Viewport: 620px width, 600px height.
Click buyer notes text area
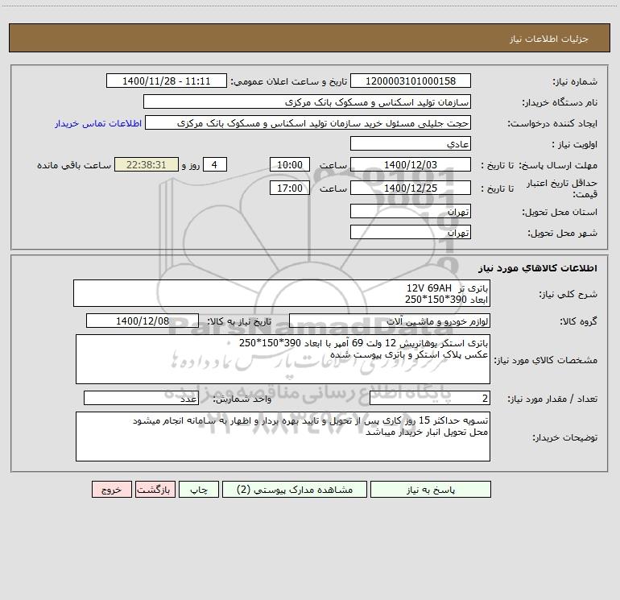tap(283, 437)
